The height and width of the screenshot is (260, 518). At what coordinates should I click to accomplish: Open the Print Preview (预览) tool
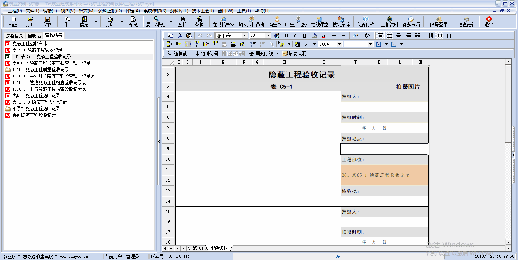tap(134, 22)
